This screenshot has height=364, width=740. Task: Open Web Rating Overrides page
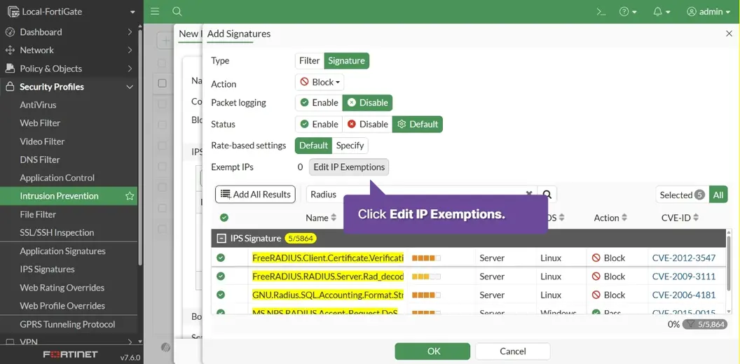[62, 288]
